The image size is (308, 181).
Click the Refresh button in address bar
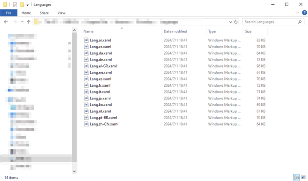click(x=236, y=22)
